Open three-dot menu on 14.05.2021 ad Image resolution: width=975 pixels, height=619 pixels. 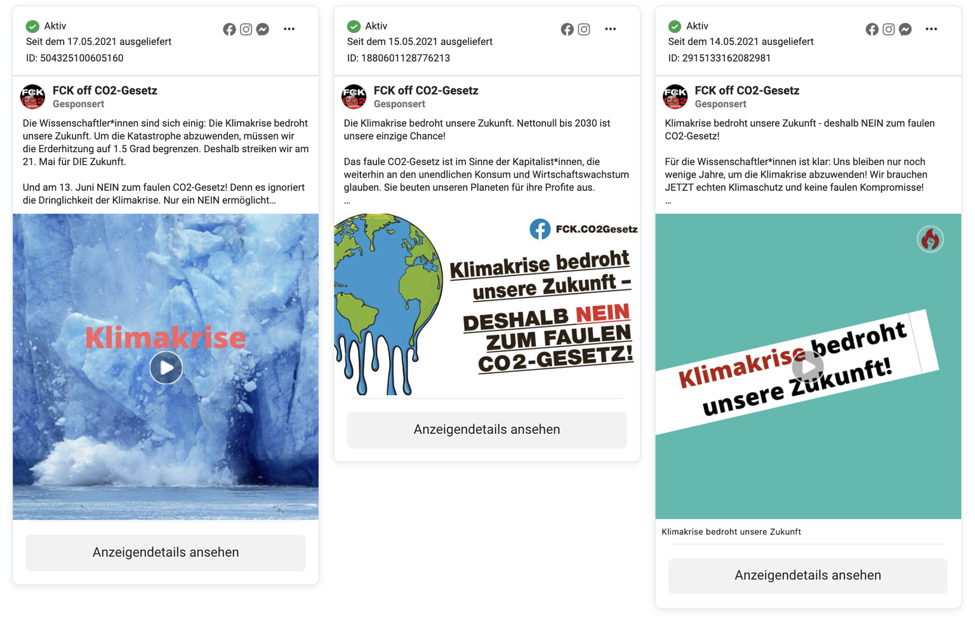coord(931,29)
